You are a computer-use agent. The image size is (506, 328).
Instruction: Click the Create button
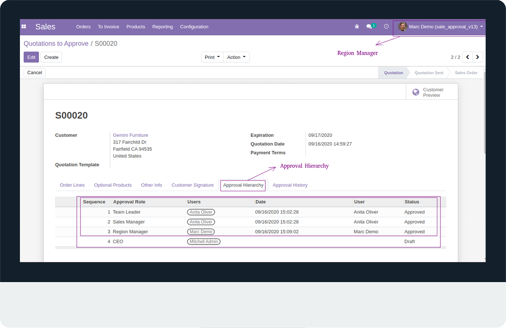(x=51, y=57)
